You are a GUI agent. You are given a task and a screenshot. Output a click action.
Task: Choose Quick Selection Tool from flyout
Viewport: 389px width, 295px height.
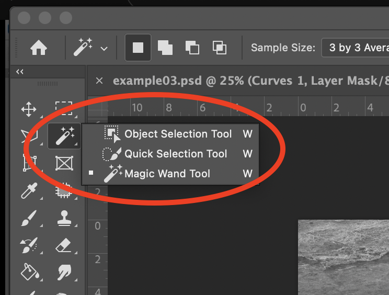coord(176,154)
